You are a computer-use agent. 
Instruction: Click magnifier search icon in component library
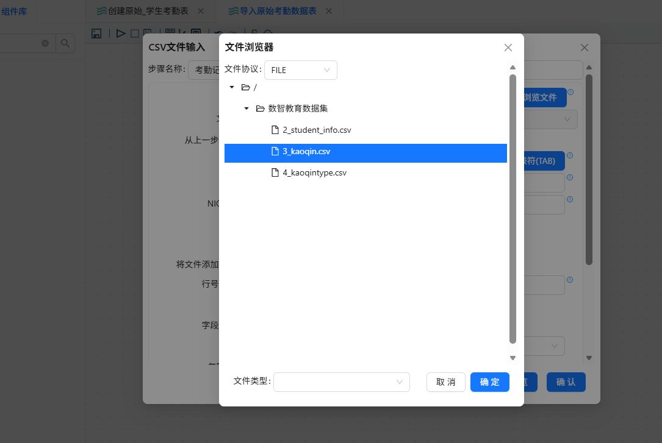point(65,43)
